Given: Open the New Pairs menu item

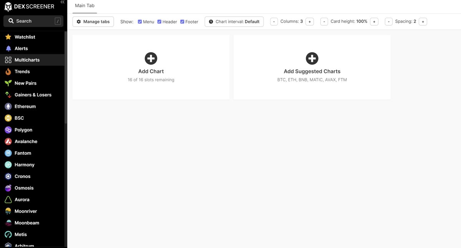Looking at the screenshot, I should click(x=32, y=83).
